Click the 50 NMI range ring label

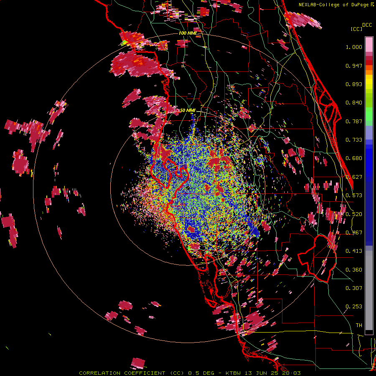pos(188,111)
